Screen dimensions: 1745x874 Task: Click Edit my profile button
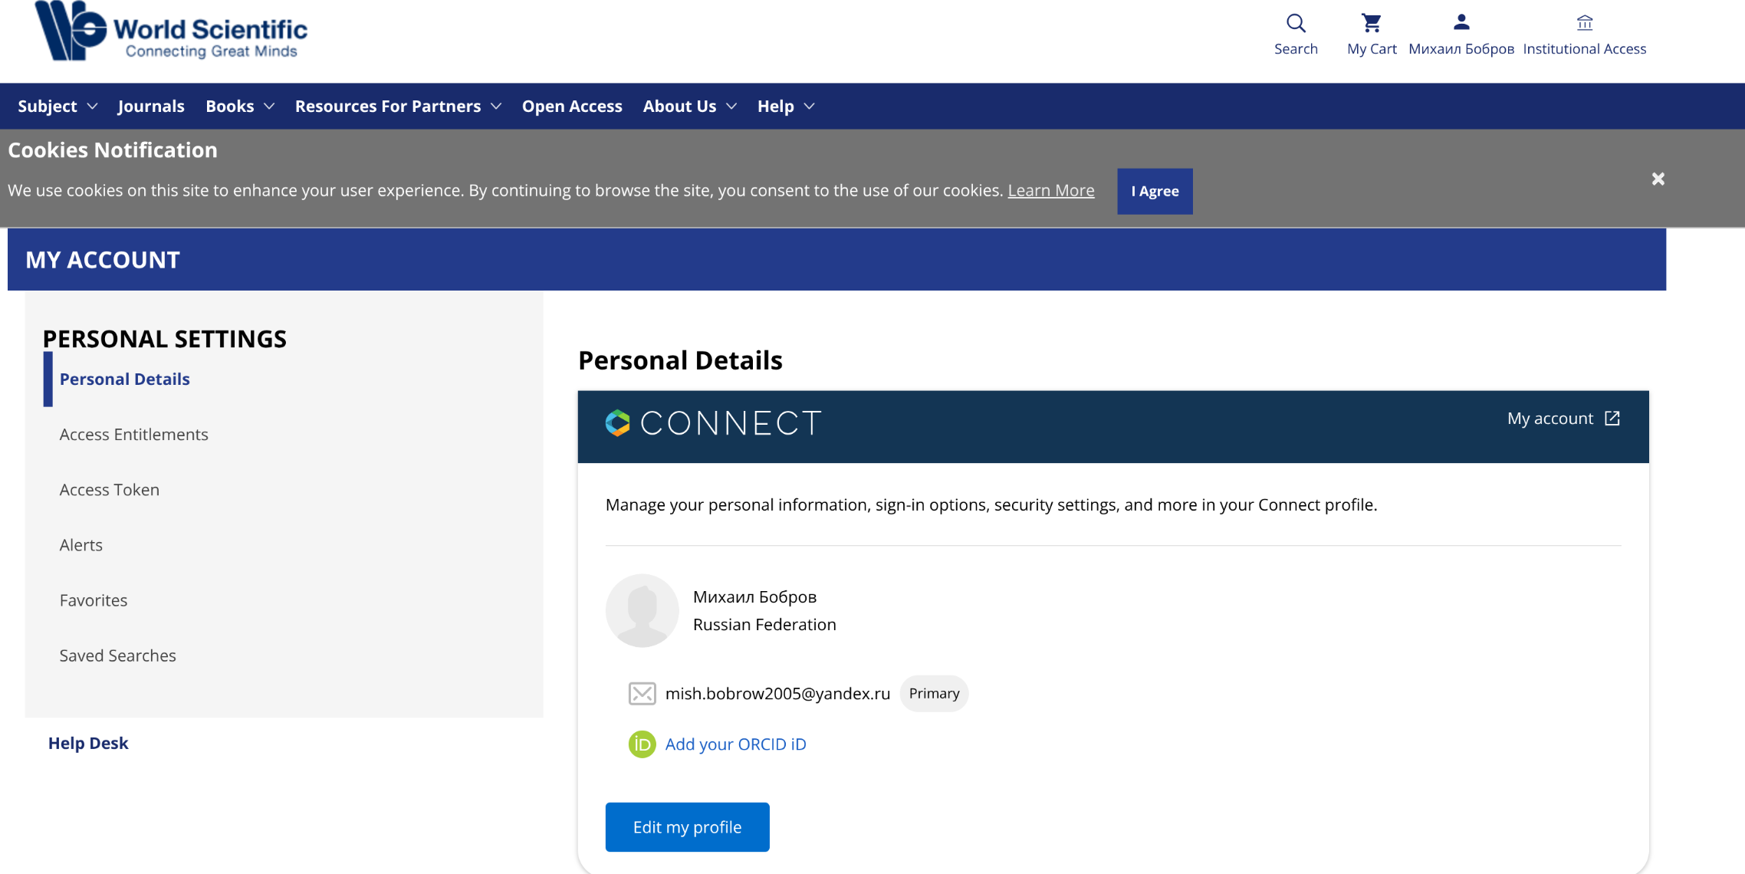[x=687, y=827]
